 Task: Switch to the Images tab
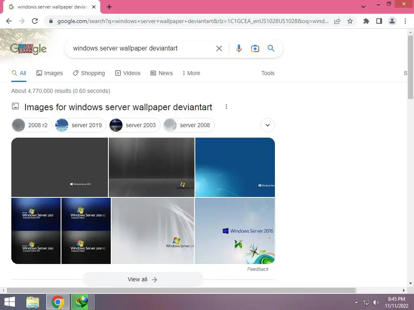click(50, 73)
